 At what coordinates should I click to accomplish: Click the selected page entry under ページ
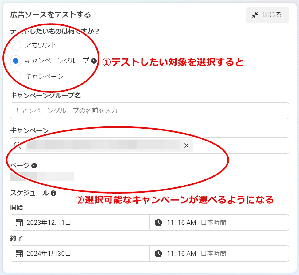tap(42, 177)
